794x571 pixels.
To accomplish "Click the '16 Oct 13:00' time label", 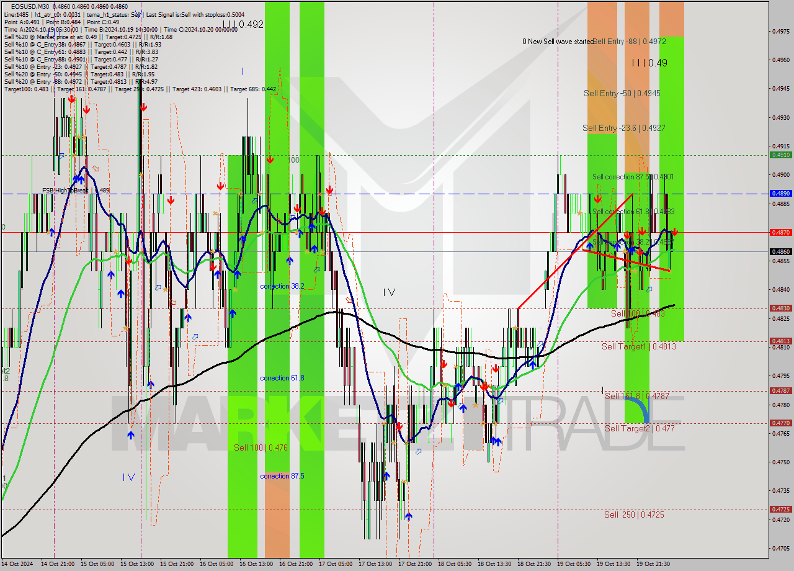I will point(256,564).
